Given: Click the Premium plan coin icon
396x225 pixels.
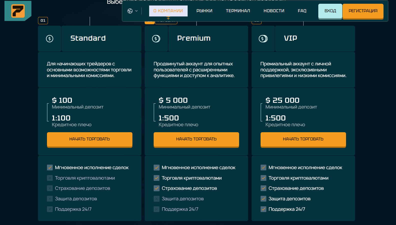Looking at the screenshot, I should [x=156, y=39].
